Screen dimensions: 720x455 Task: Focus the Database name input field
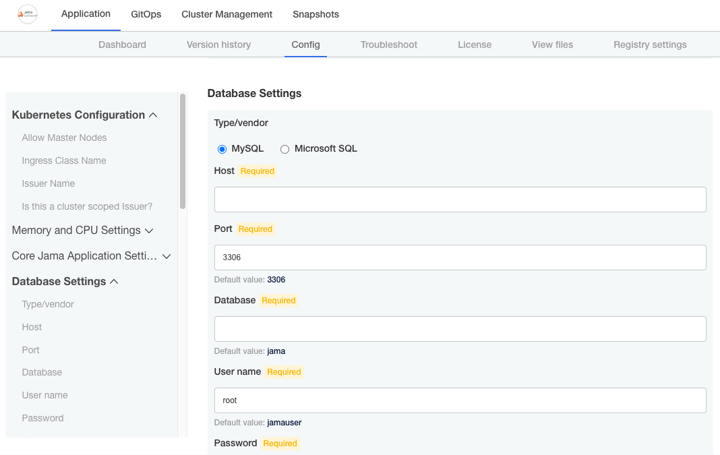460,329
